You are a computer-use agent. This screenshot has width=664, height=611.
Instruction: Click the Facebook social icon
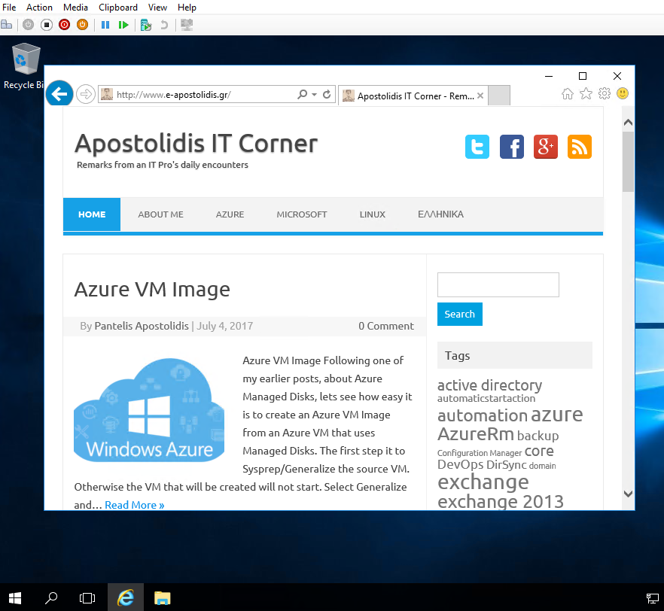[512, 147]
